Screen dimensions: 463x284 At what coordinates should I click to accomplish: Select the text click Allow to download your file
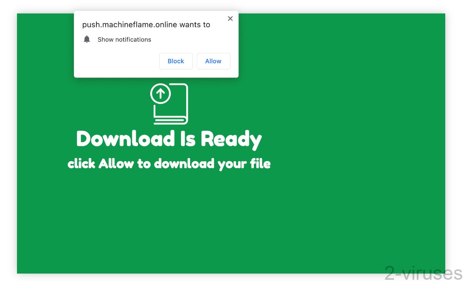tap(169, 163)
